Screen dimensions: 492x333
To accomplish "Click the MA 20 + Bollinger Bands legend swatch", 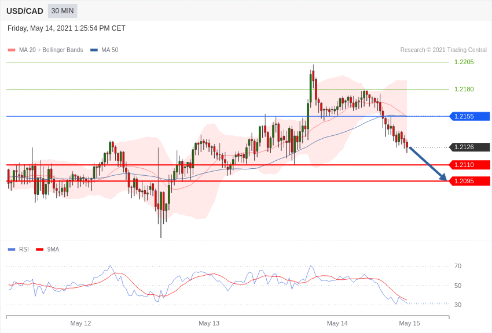I will click(x=12, y=50).
